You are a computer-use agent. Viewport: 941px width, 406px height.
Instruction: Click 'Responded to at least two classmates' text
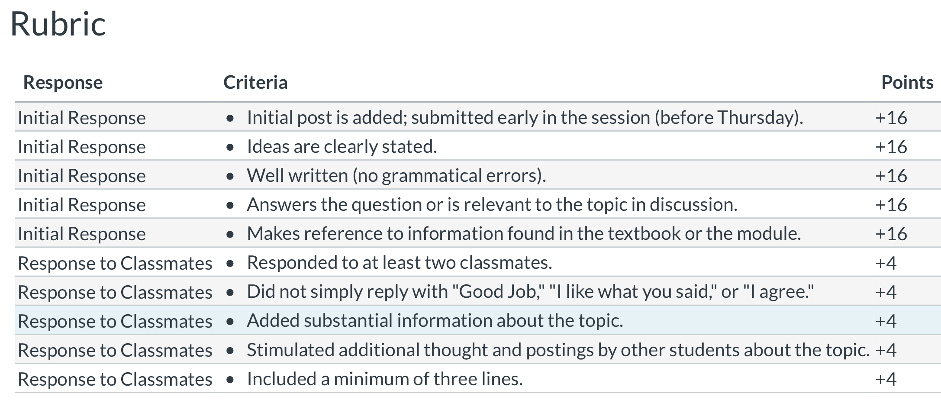tap(400, 263)
